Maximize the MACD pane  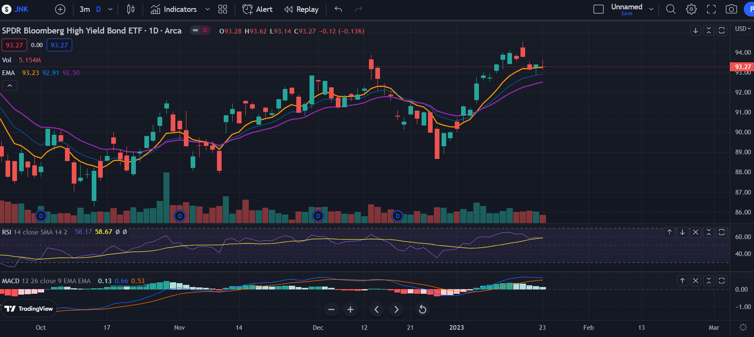tap(722, 281)
